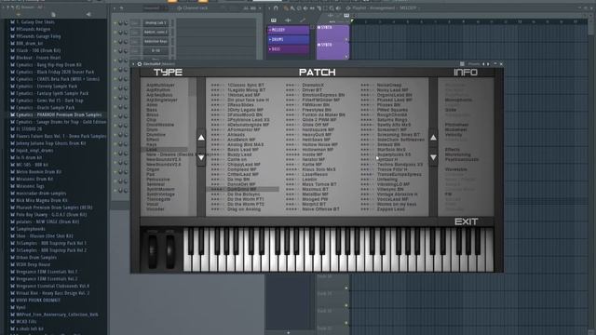The image size is (596, 335).
Task: Choose the Vintage Abrasive H patch
Action: coord(398,194)
